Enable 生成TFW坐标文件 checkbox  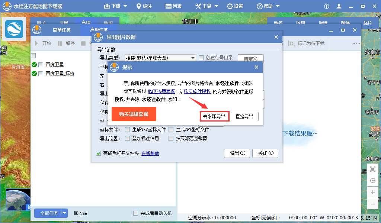(171, 130)
